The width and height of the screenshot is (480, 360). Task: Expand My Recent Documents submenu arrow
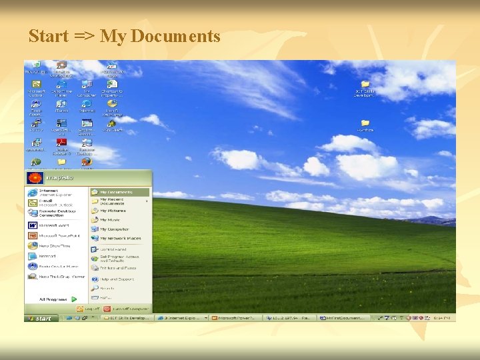[147, 201]
